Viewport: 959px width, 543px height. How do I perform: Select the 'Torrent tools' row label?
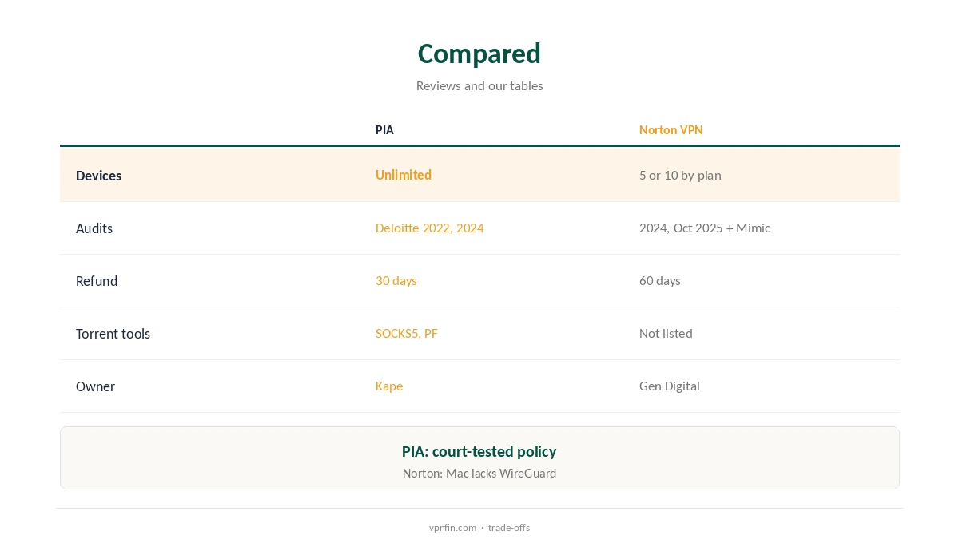pos(113,333)
